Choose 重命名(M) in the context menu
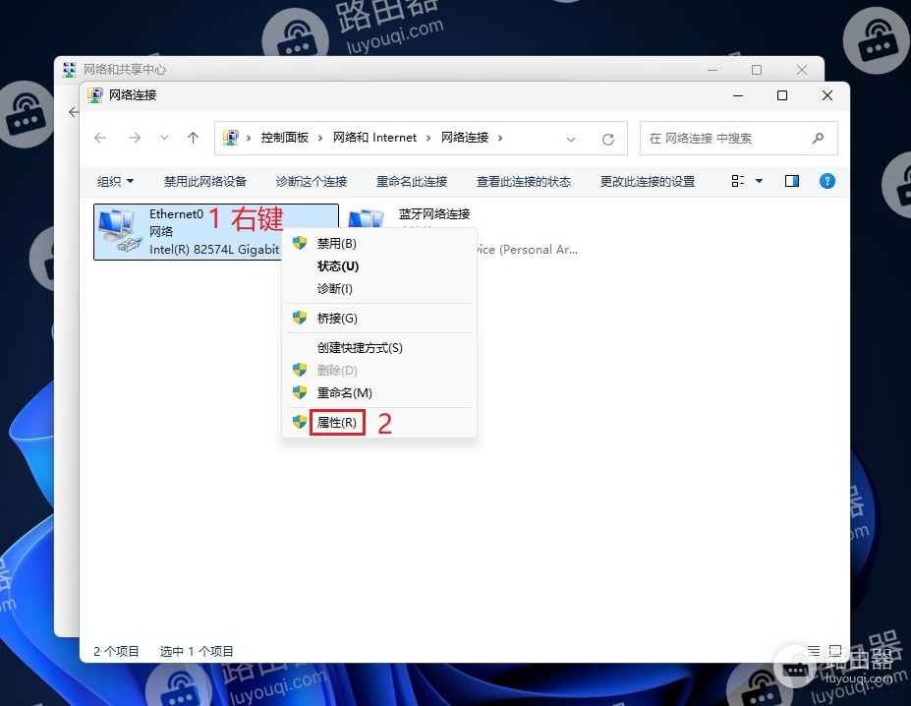This screenshot has width=911, height=706. 378,392
